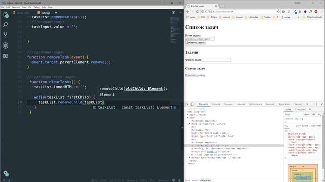Viewport: 325px width, 182px height.
Task: Open the DevTools Application tab
Action: (x=284, y=104)
